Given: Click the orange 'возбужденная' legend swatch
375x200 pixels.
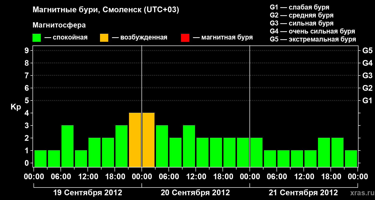Looking at the screenshot, I should click(104, 38).
